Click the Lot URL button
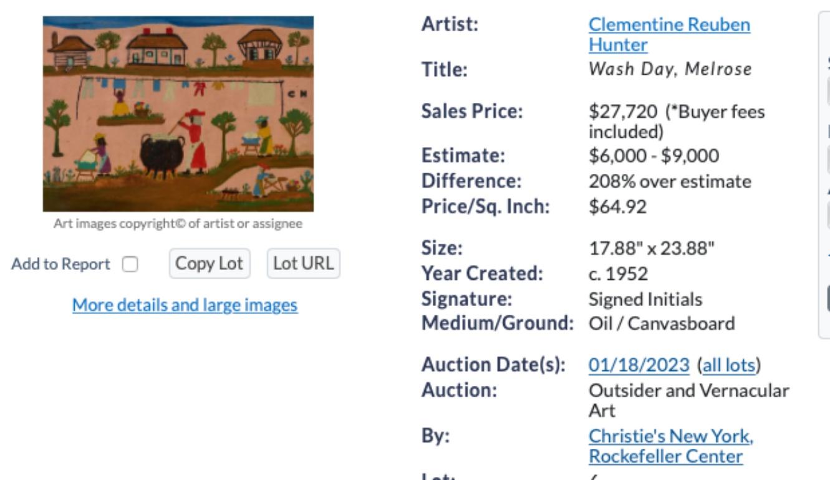Viewport: 830px width, 480px height. 303,264
